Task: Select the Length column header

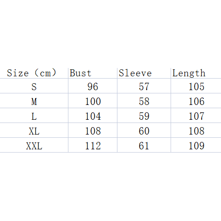Action: pyautogui.click(x=196, y=73)
